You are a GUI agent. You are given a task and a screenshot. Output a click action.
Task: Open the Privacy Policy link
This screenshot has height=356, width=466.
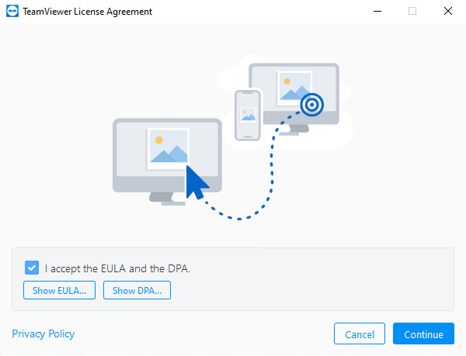point(43,334)
